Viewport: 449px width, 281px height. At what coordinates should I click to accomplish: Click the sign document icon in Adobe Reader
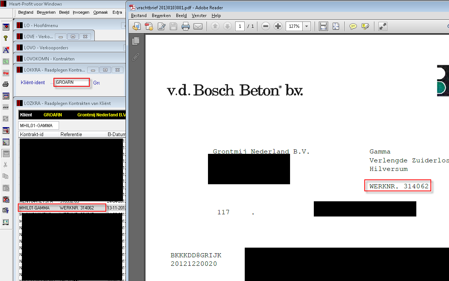162,26
